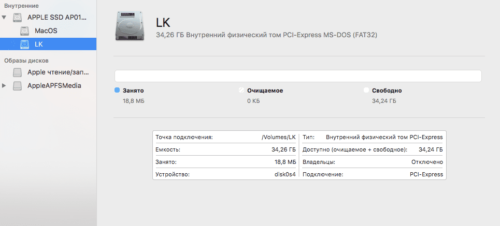Click the large LK hard drive icon
This screenshot has width=500, height=226.
point(130,26)
